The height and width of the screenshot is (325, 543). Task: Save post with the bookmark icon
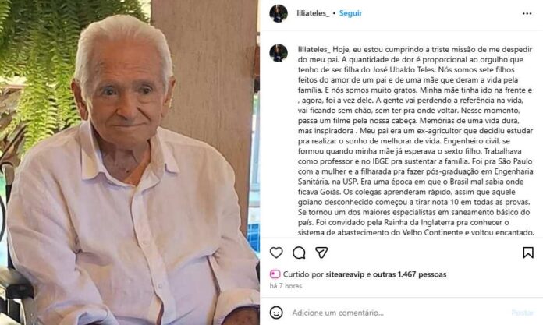pos(527,253)
